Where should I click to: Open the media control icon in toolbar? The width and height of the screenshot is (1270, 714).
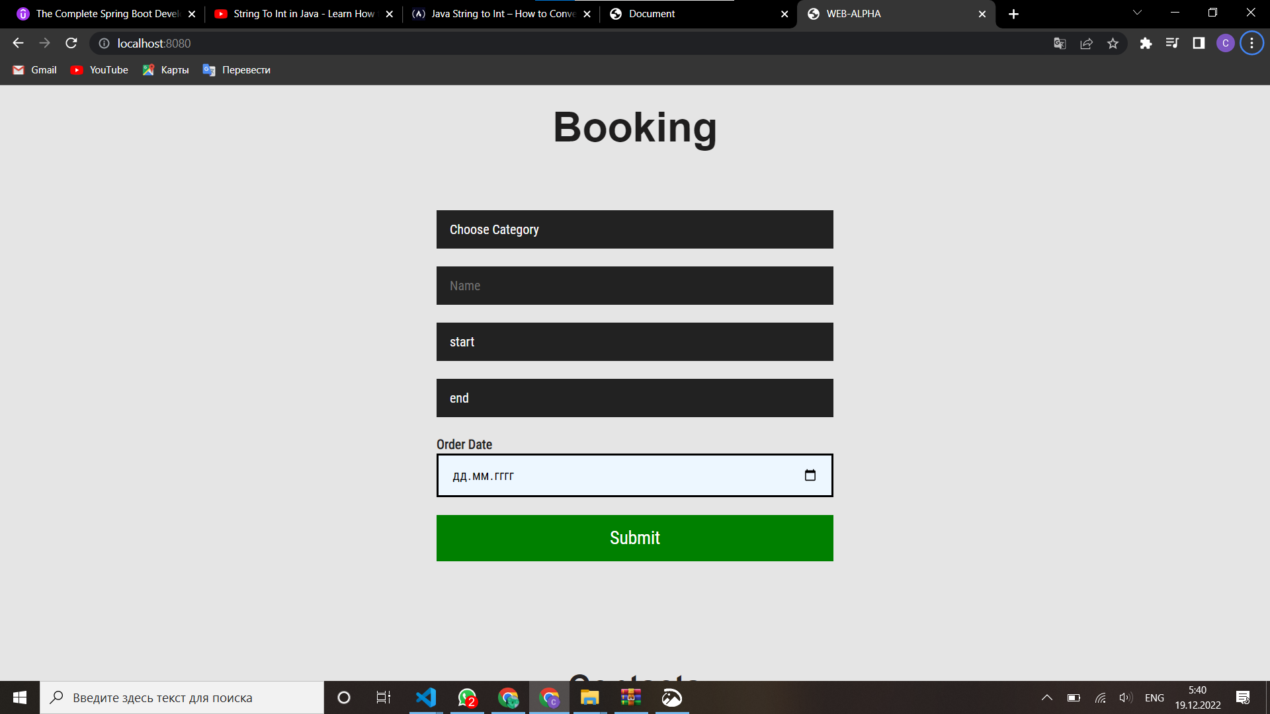pyautogui.click(x=1172, y=44)
